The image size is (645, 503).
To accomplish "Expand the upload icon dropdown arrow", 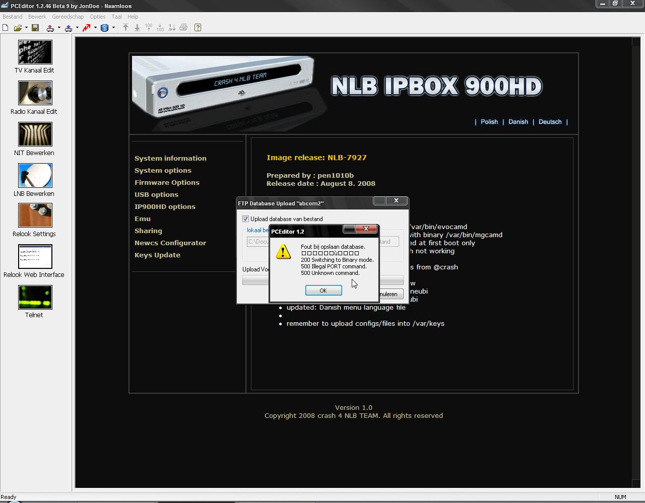I will pos(77,28).
